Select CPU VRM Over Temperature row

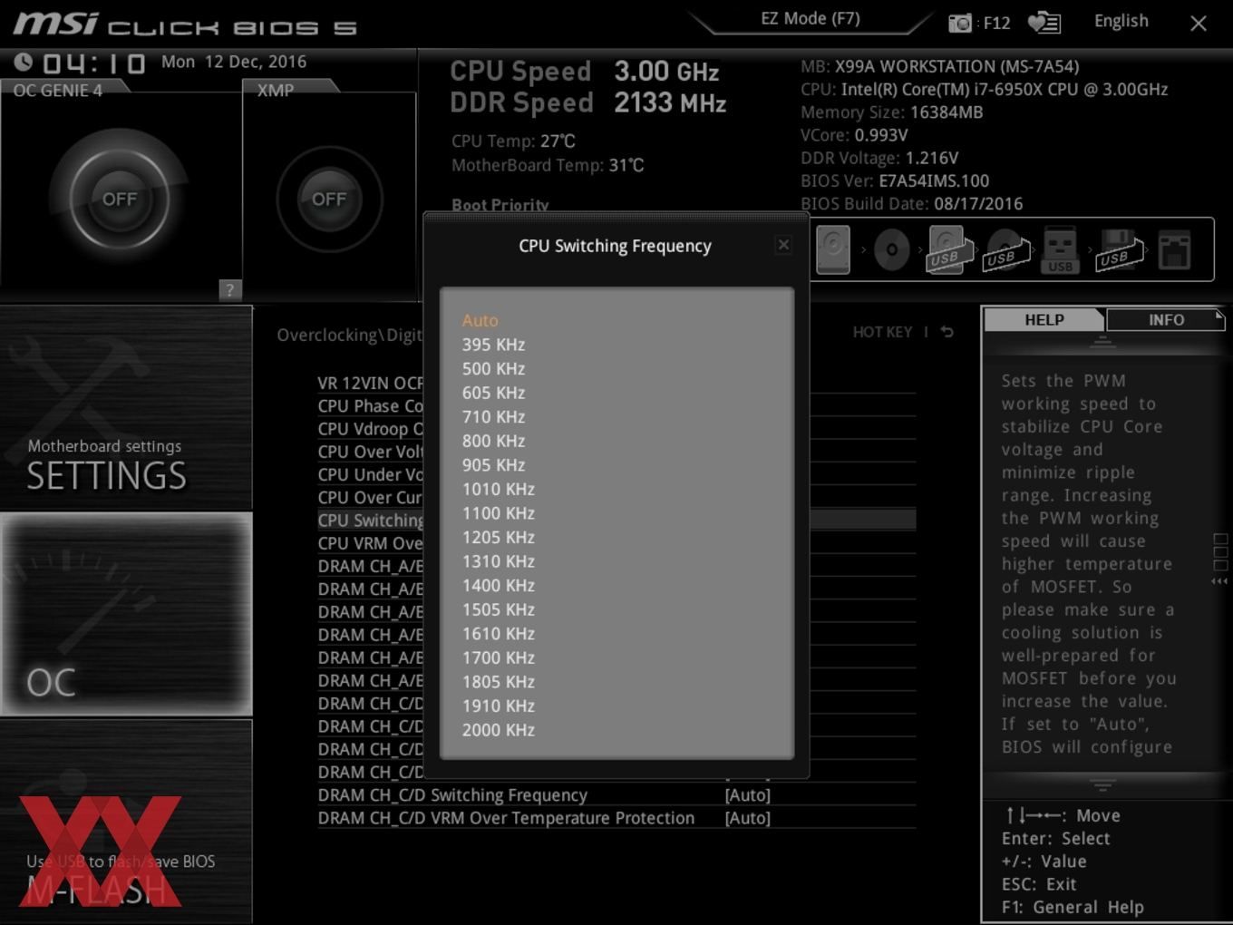tap(370, 543)
